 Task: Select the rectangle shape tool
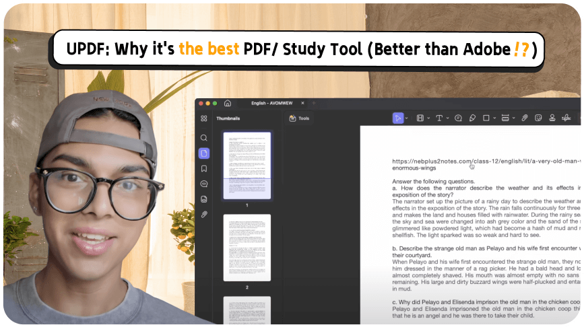[x=486, y=118]
